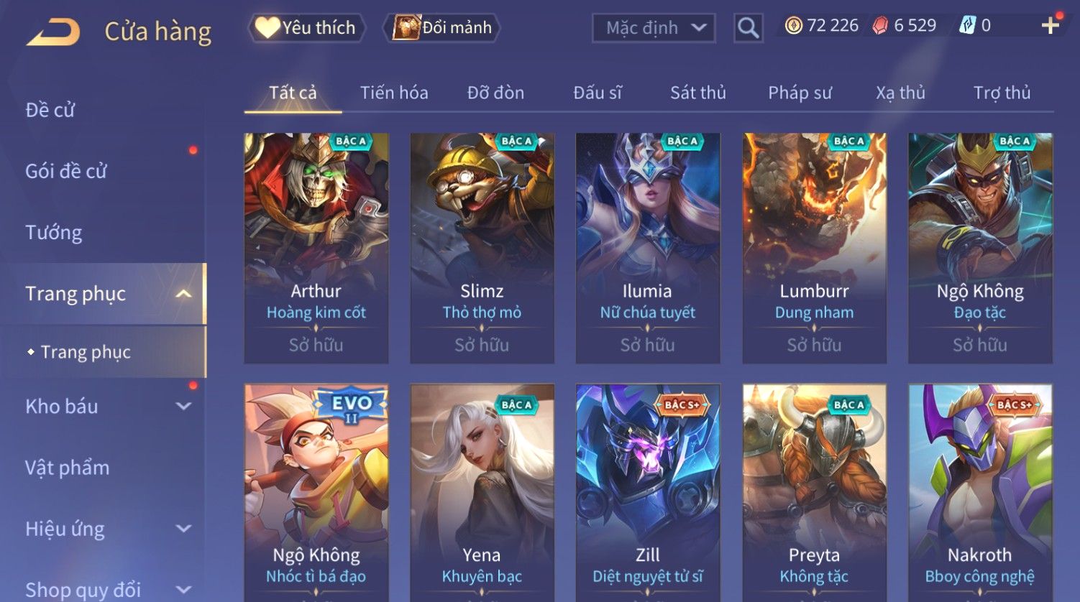1080x602 pixels.
Task: Switch to the Pháp sư tab
Action: click(800, 93)
